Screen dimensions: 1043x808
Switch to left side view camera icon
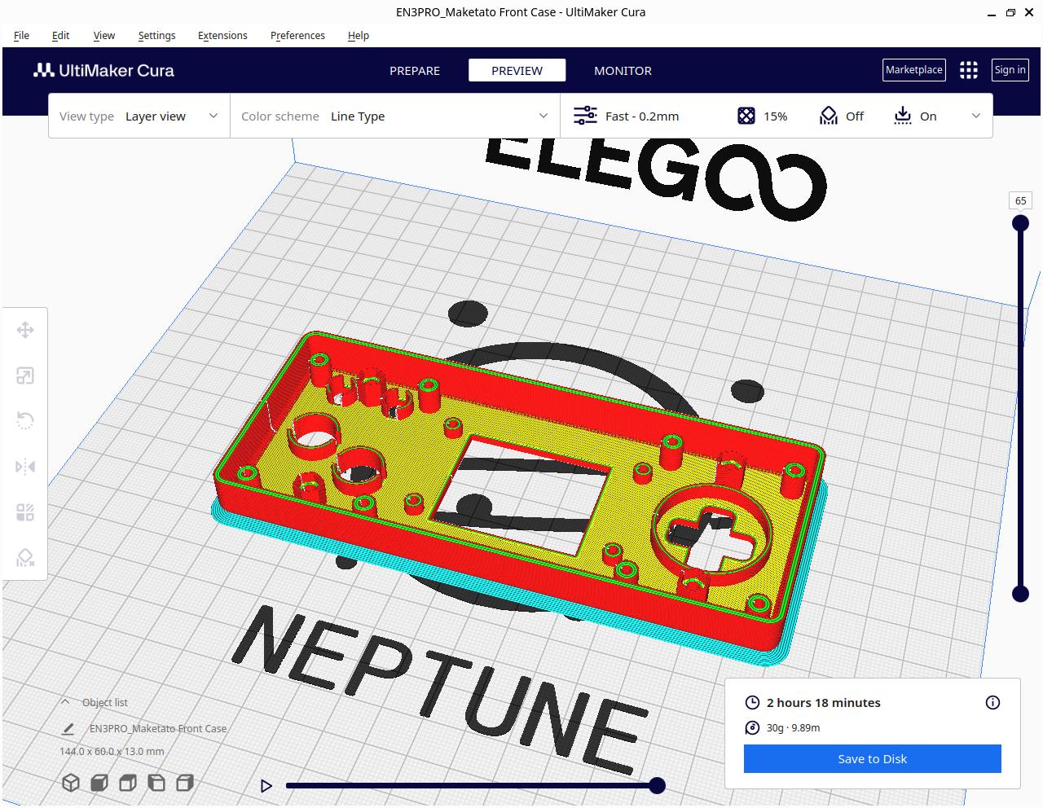156,783
